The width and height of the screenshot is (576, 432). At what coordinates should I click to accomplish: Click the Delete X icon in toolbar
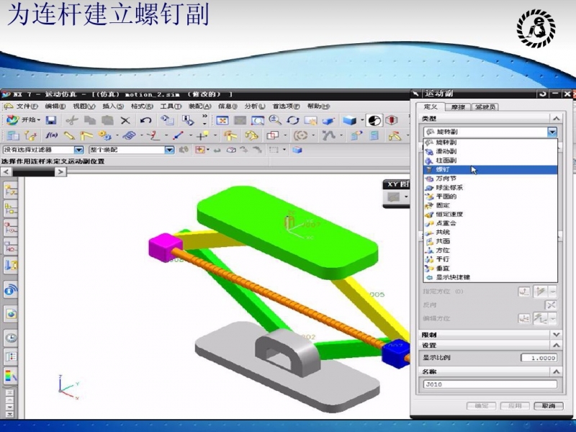point(125,120)
